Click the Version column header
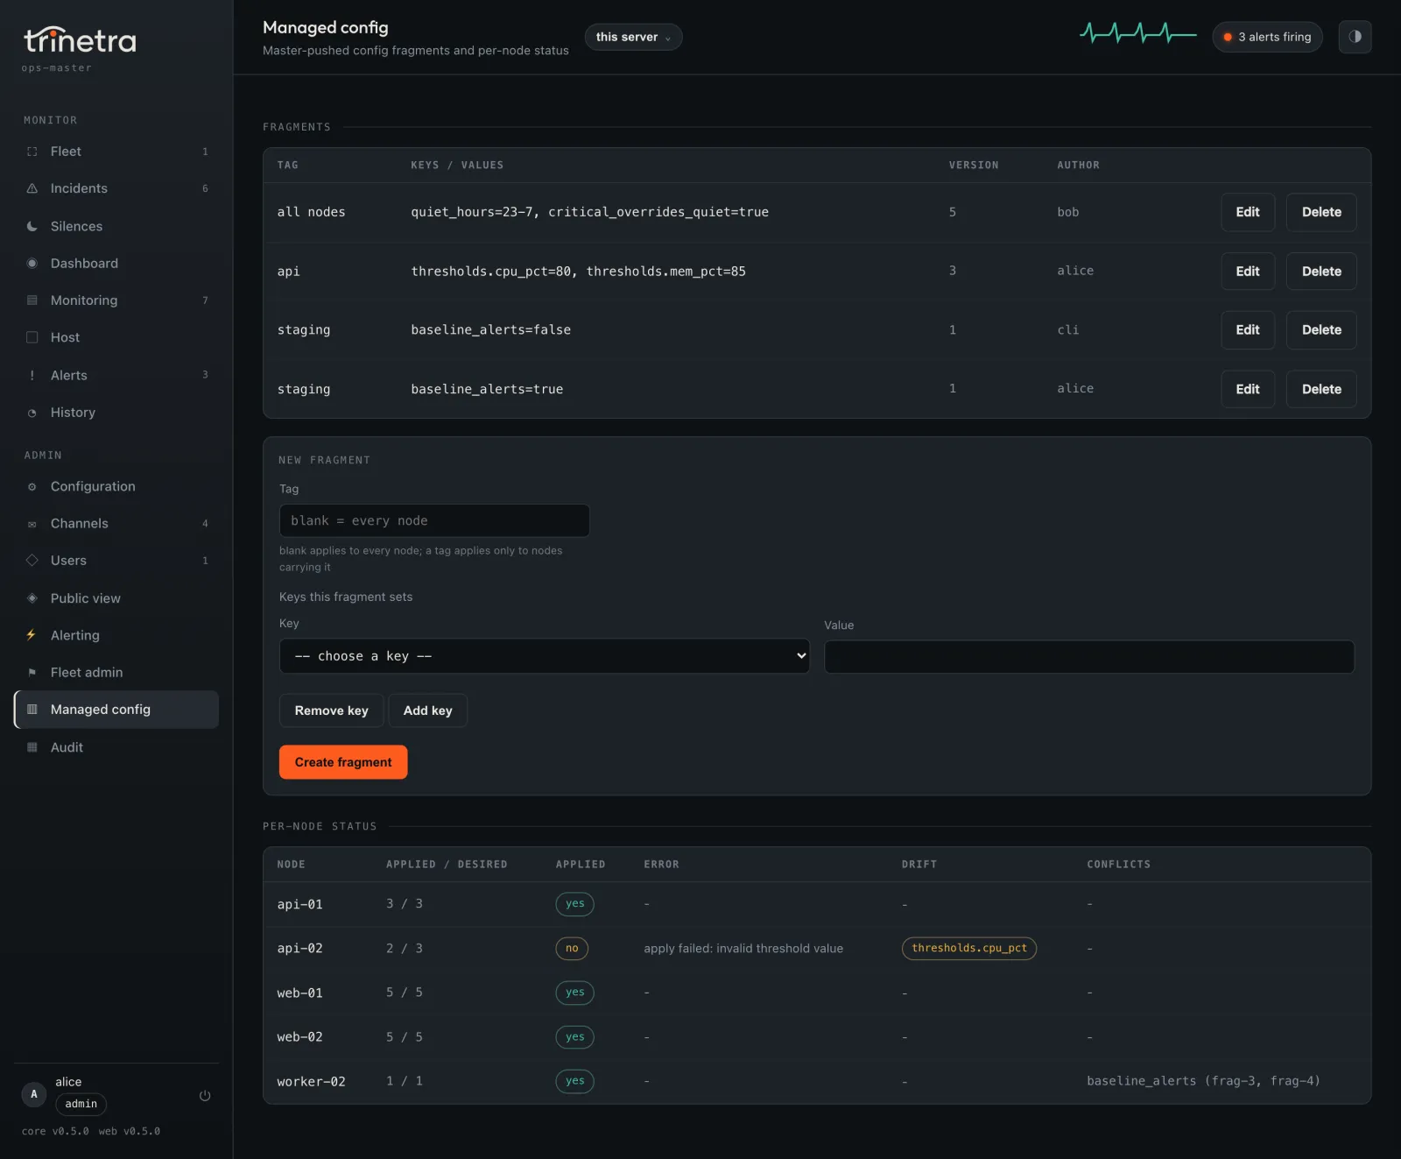This screenshot has width=1401, height=1159. (x=973, y=165)
